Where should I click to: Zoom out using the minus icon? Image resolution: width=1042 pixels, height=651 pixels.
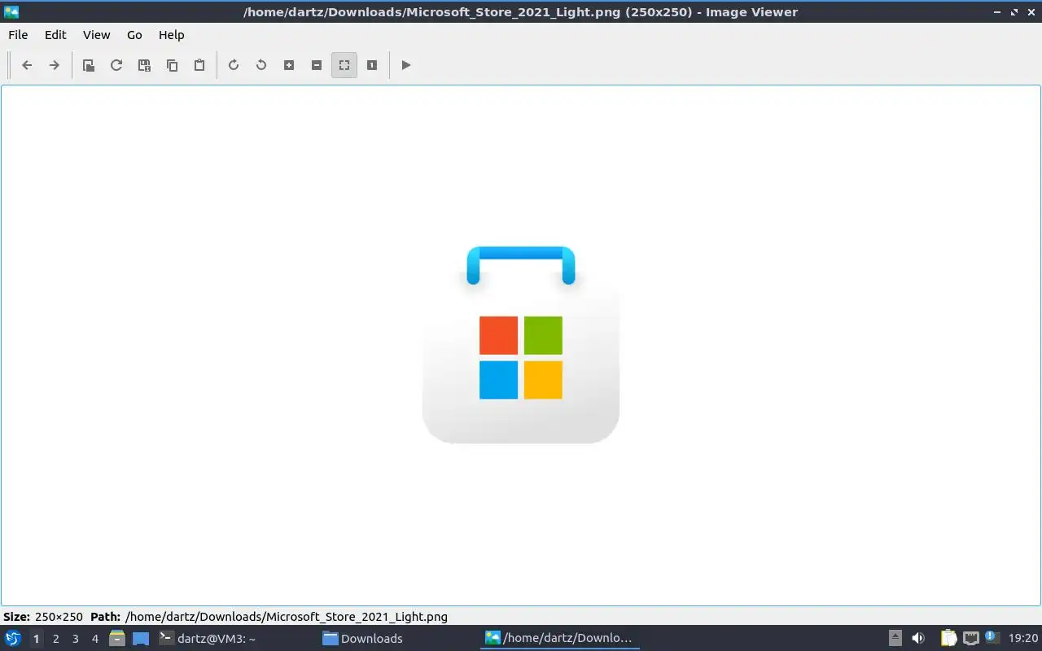(317, 65)
